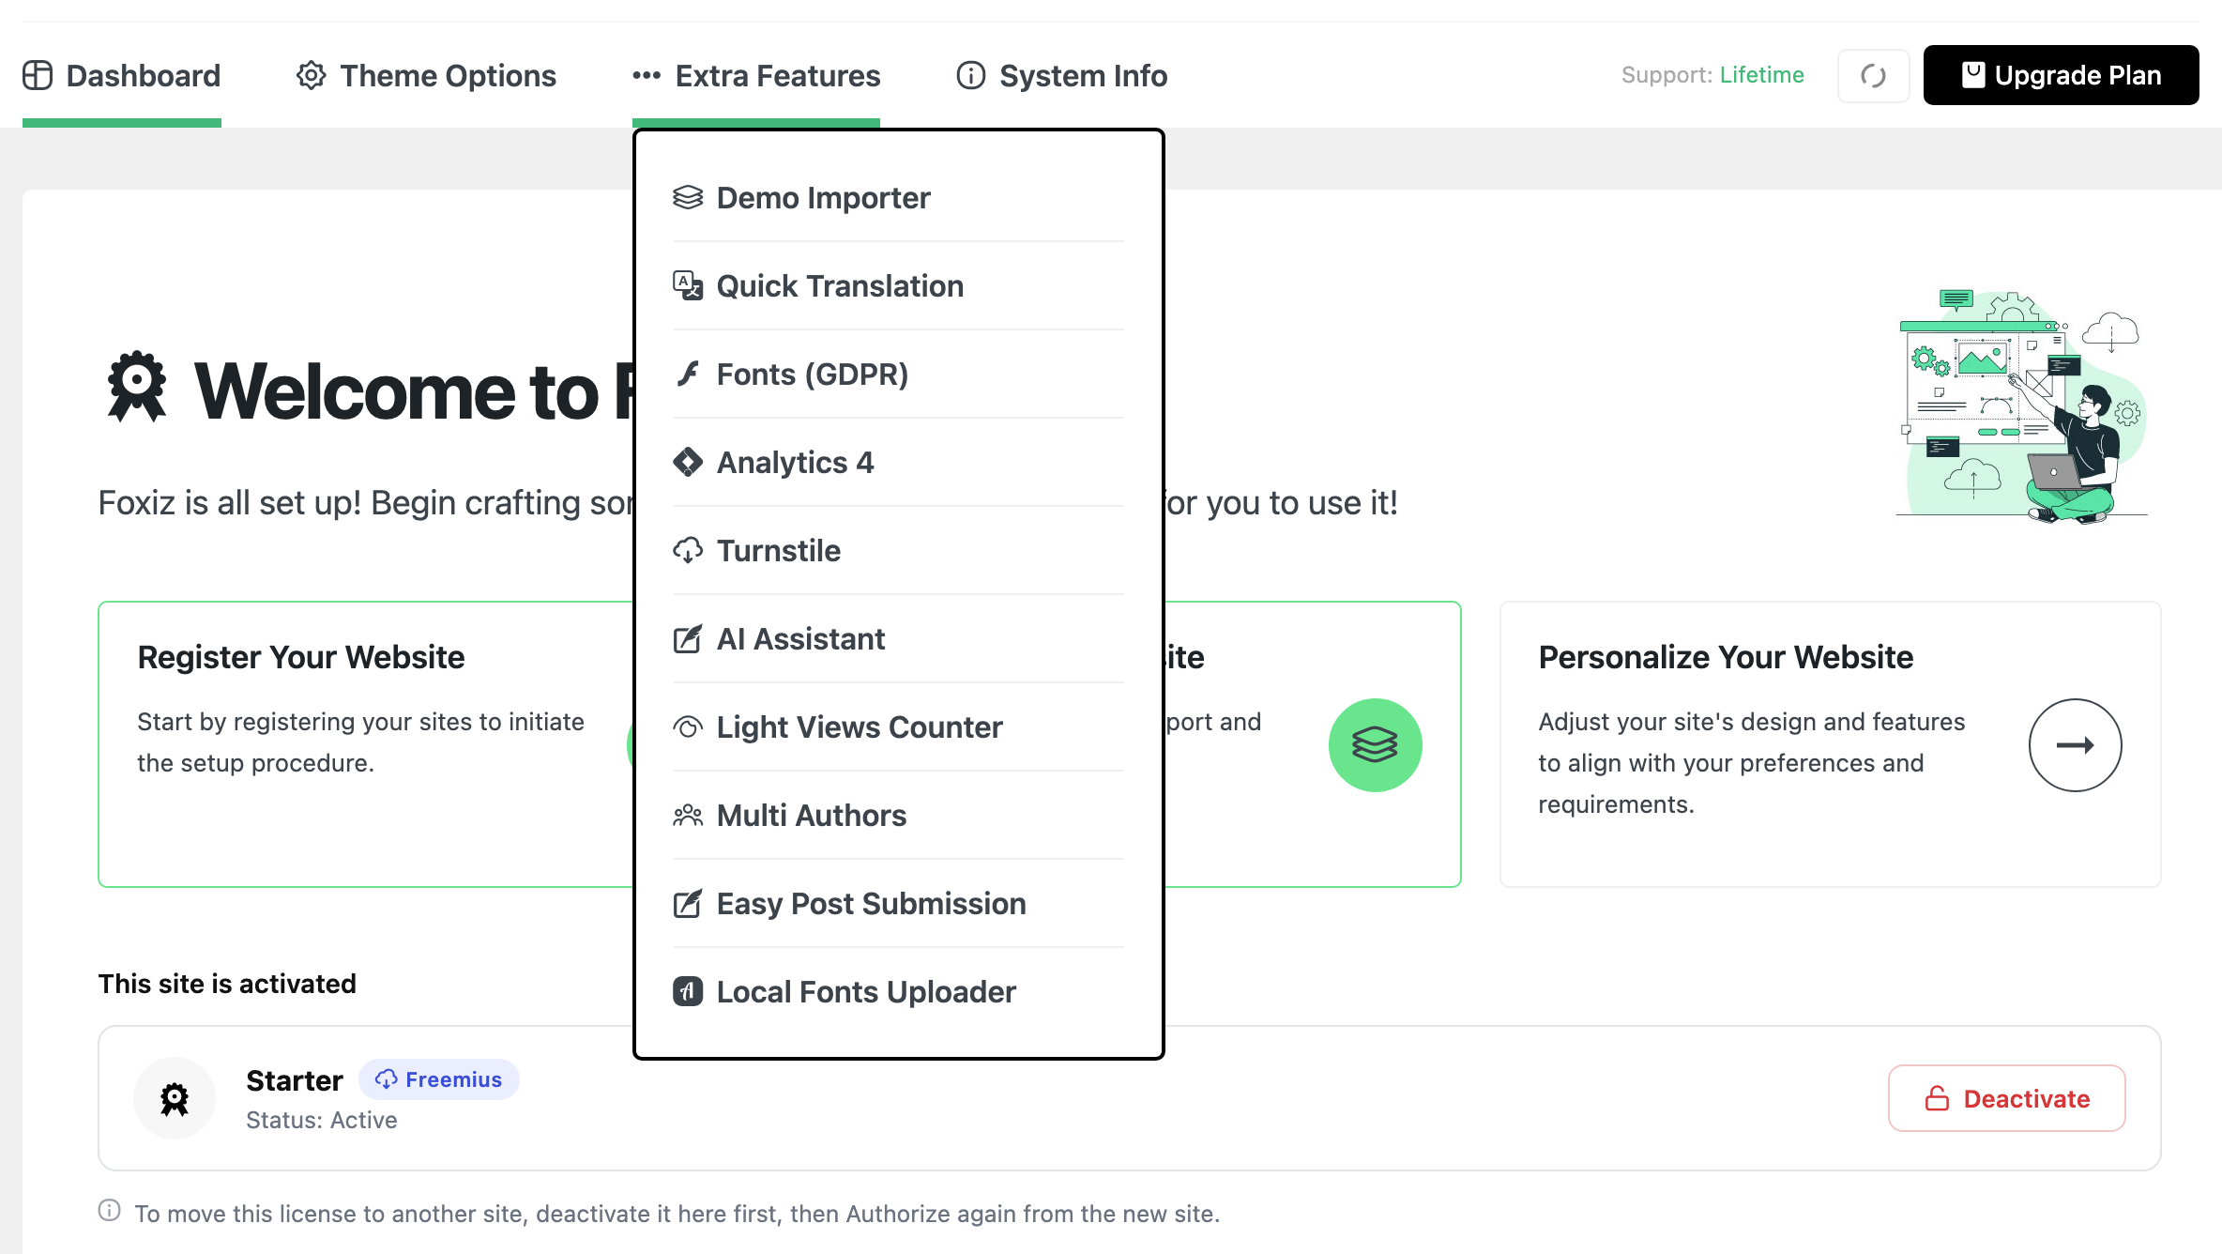Open Light Views Counter option

898,727
